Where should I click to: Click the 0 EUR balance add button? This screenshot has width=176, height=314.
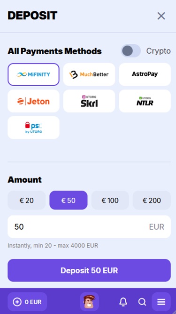[x=27, y=302]
